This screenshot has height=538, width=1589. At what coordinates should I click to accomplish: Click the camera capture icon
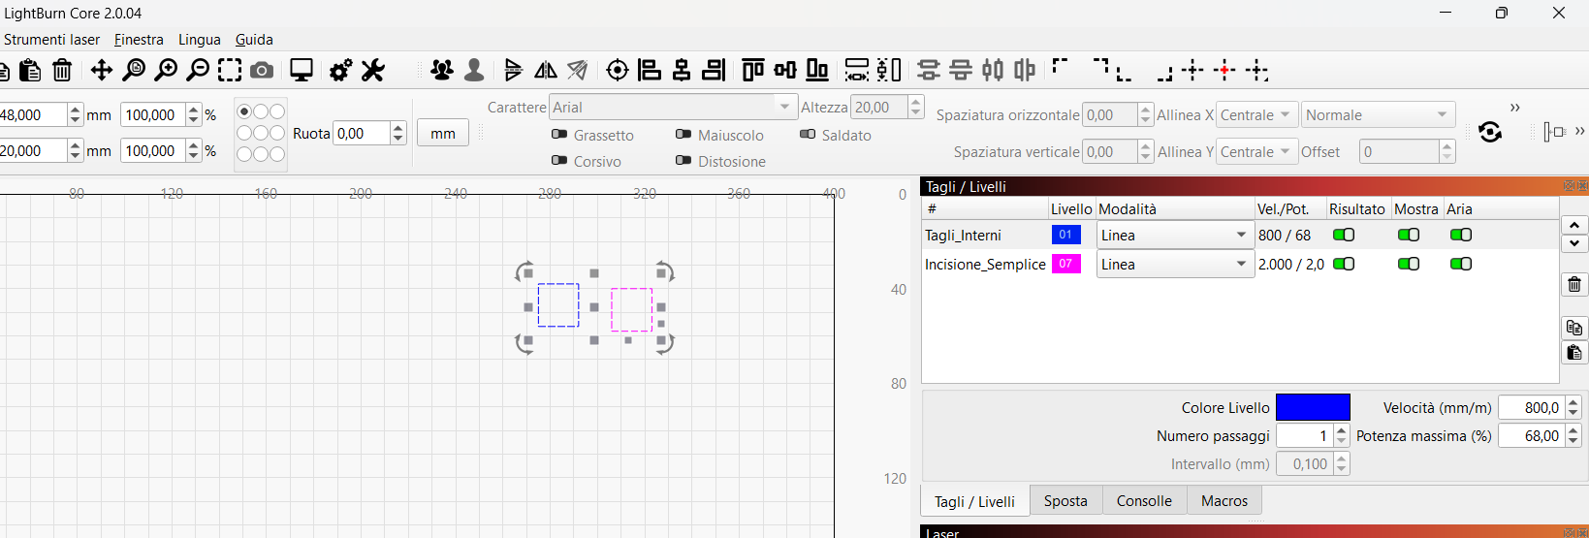click(261, 70)
